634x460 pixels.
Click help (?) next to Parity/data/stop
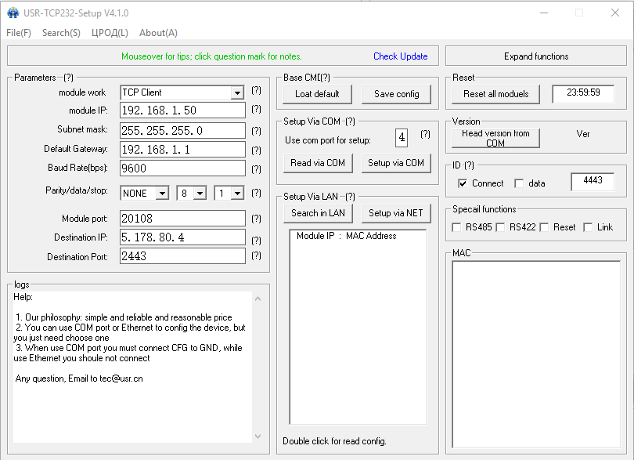[256, 193]
